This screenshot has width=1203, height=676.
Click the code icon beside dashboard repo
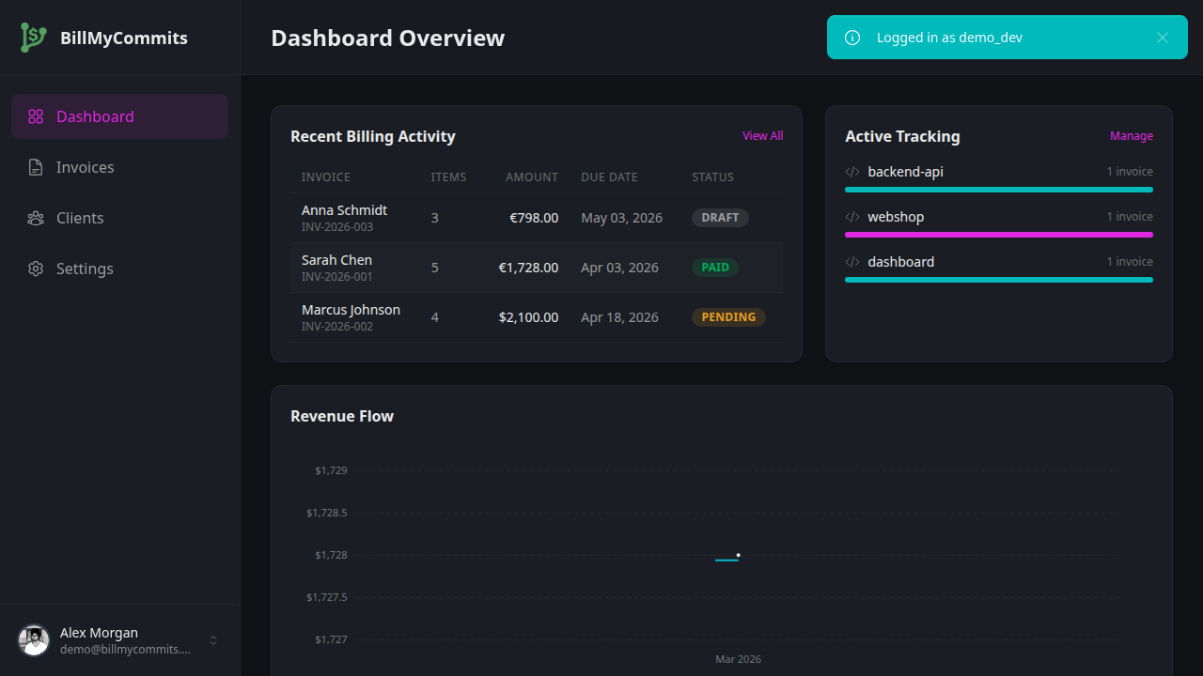coord(852,262)
